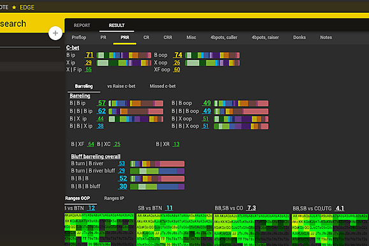
Task: Click the search heading on yellow panel
Action: 13,24
